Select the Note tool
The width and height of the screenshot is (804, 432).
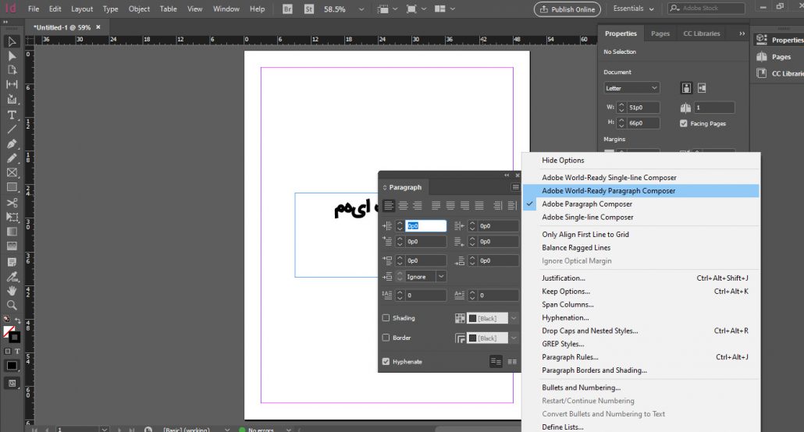pyautogui.click(x=12, y=262)
